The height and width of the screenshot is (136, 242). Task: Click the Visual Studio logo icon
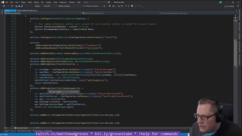coord(3,2)
